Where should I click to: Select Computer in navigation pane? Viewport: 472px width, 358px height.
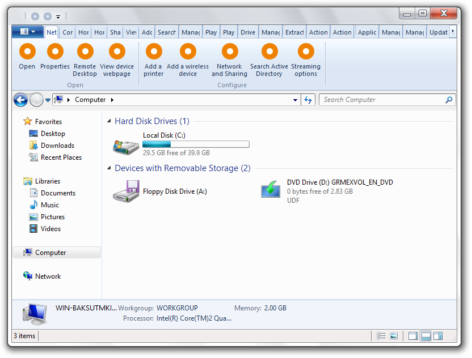tap(57, 253)
